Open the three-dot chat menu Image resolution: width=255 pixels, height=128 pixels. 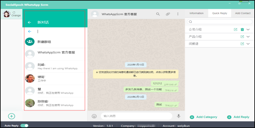point(178,14)
